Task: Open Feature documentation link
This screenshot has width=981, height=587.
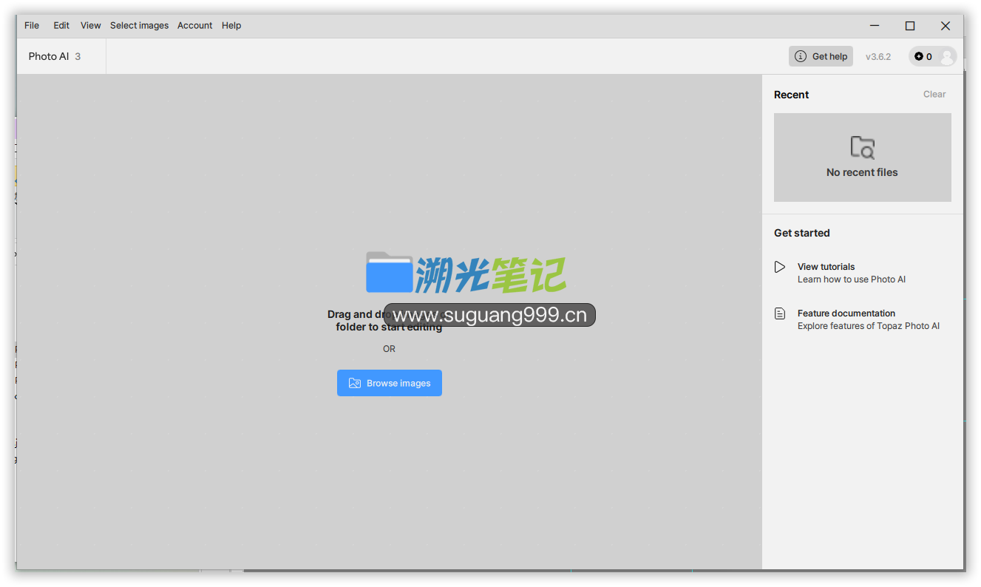Action: pos(846,313)
